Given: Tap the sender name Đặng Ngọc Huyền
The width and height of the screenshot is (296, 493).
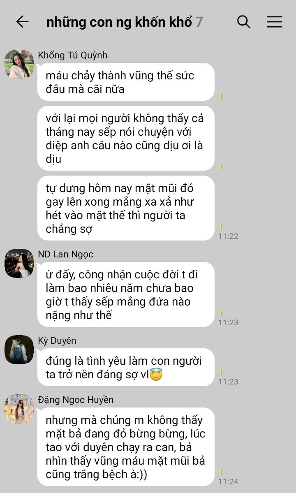Looking at the screenshot, I should click(76, 400).
